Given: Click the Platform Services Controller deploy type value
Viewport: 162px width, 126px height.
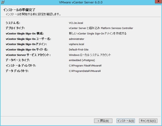Looking at the screenshot, I should pos(101,28).
